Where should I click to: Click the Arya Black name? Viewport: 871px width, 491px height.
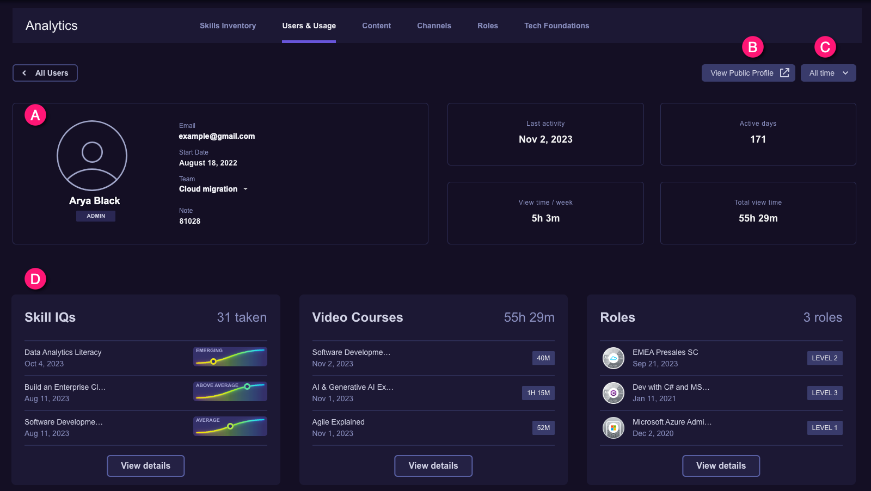(95, 201)
